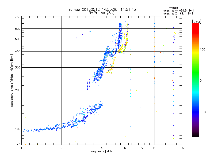Click the y-axis '400' tick label
The width and height of the screenshot is (214, 161).
18,51
